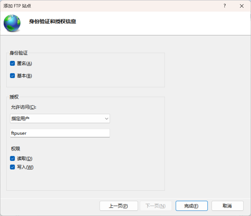Click the 身份验证和授权信息 heading text

[52, 21]
